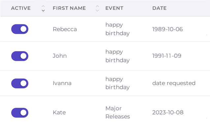210x127 pixels.
Task: Toggle the active switch for Rebecca
Action: tap(20, 29)
